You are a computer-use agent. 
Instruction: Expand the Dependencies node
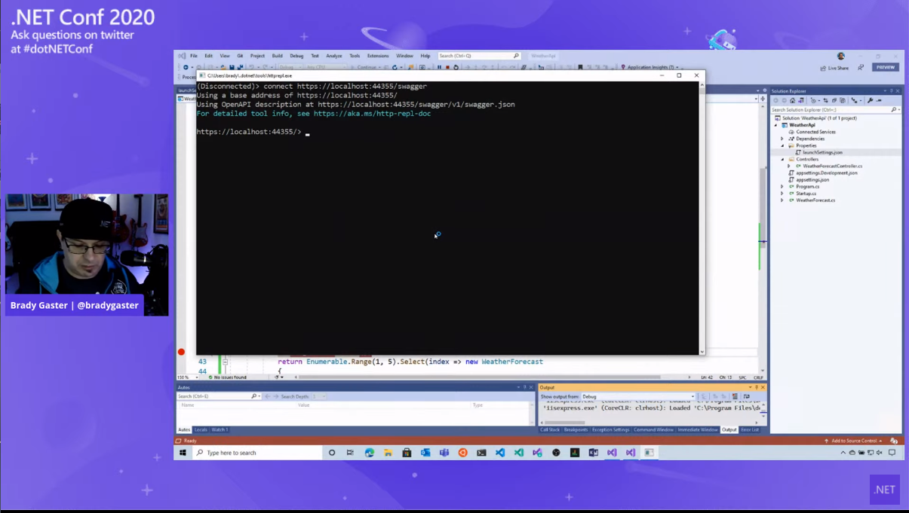point(782,139)
